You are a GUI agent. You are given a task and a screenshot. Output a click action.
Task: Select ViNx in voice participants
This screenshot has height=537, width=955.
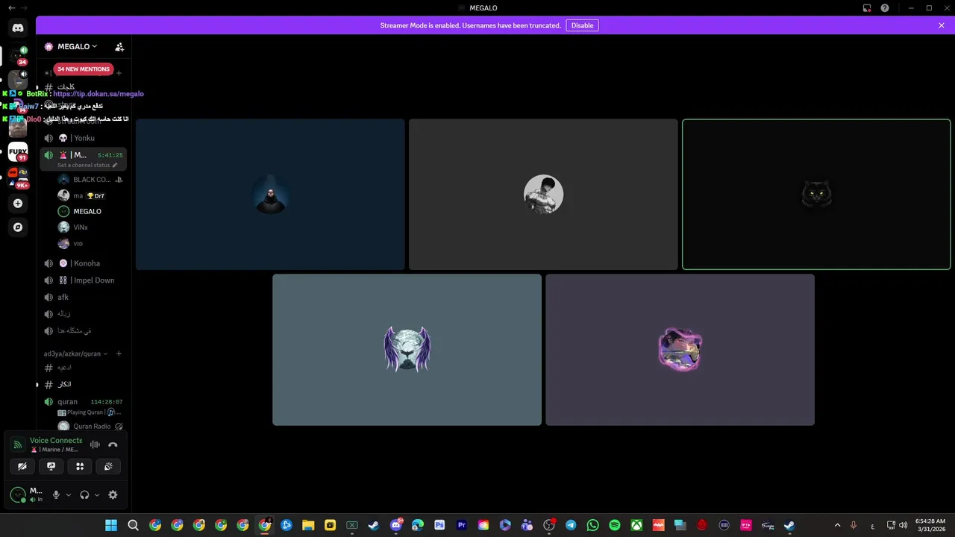click(90, 227)
